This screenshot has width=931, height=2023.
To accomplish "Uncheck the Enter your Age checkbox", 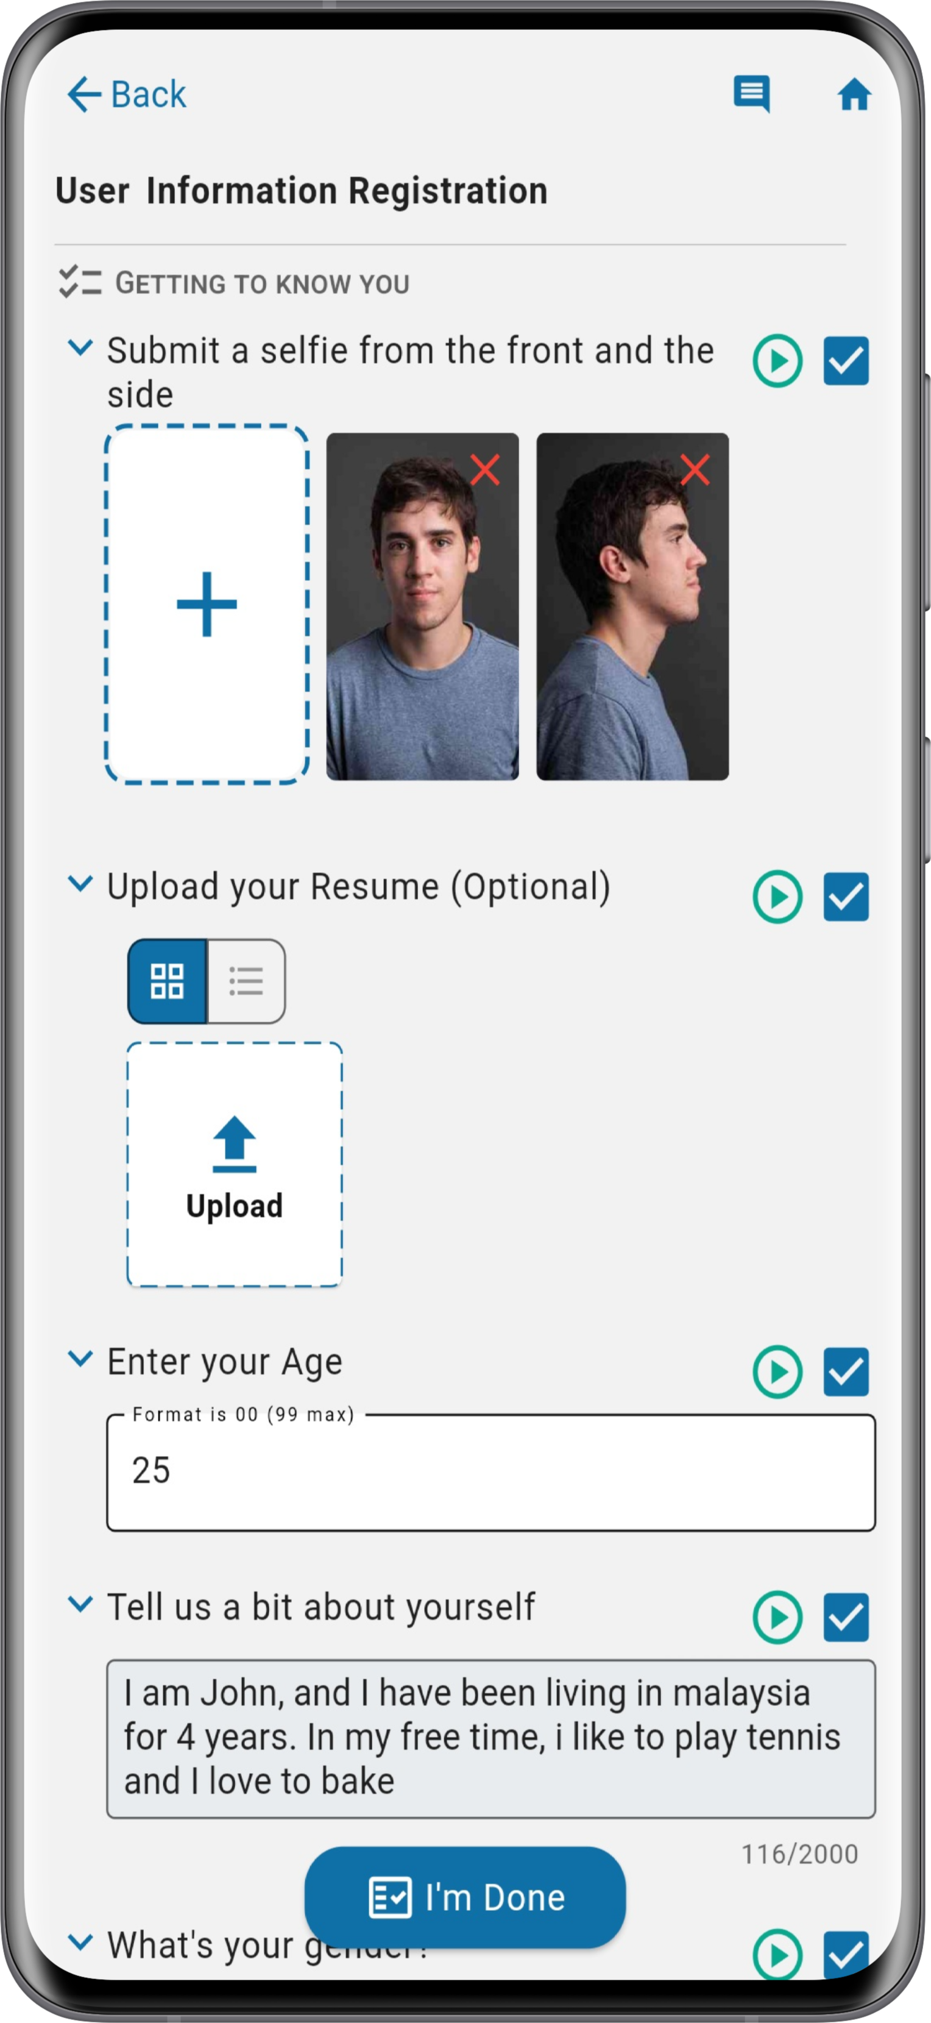I will point(846,1372).
